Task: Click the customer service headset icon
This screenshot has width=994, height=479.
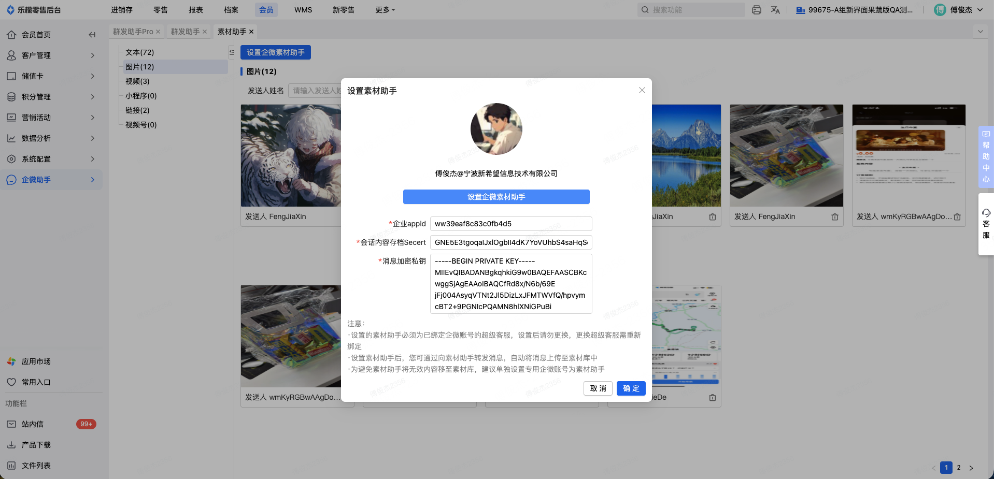Action: 986,213
